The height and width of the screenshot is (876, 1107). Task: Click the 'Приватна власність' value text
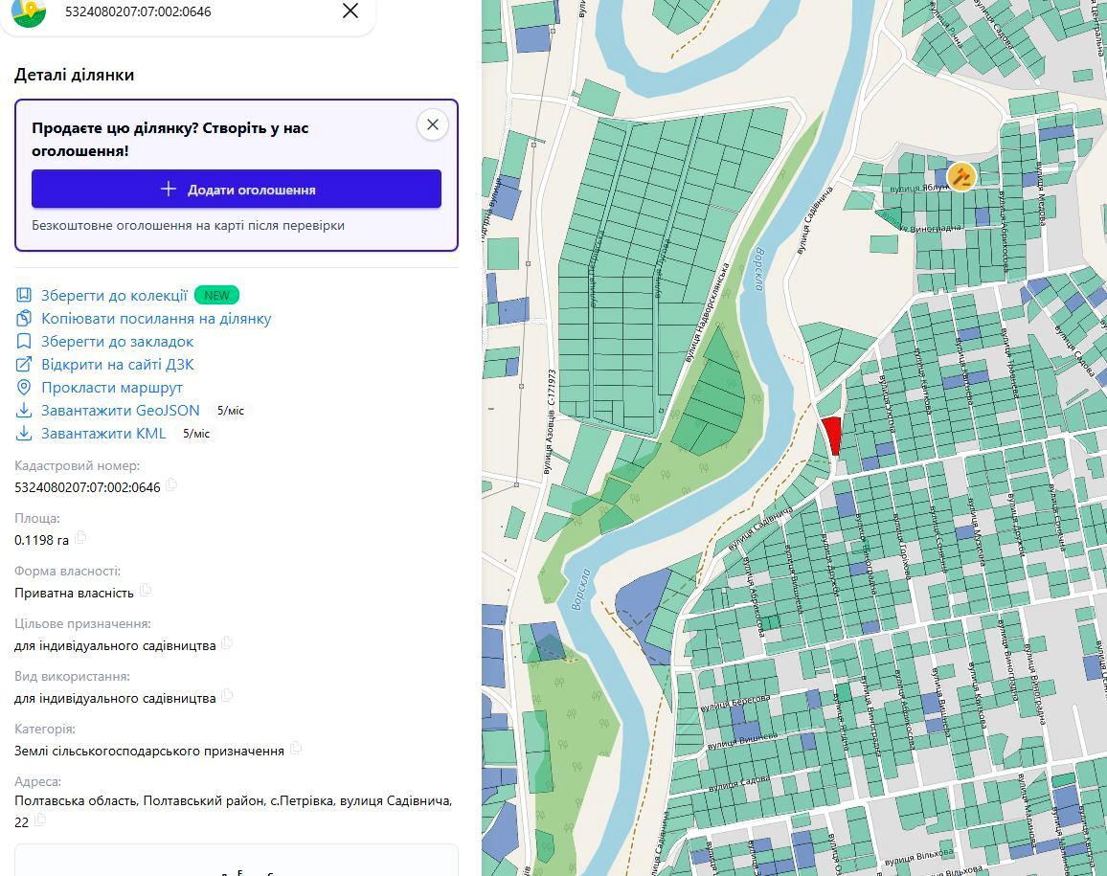[74, 593]
